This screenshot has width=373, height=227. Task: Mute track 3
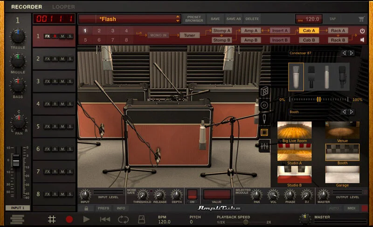coord(62,81)
